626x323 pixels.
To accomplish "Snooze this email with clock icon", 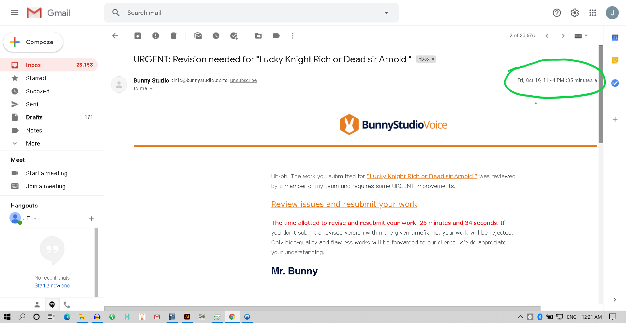I will (x=216, y=36).
